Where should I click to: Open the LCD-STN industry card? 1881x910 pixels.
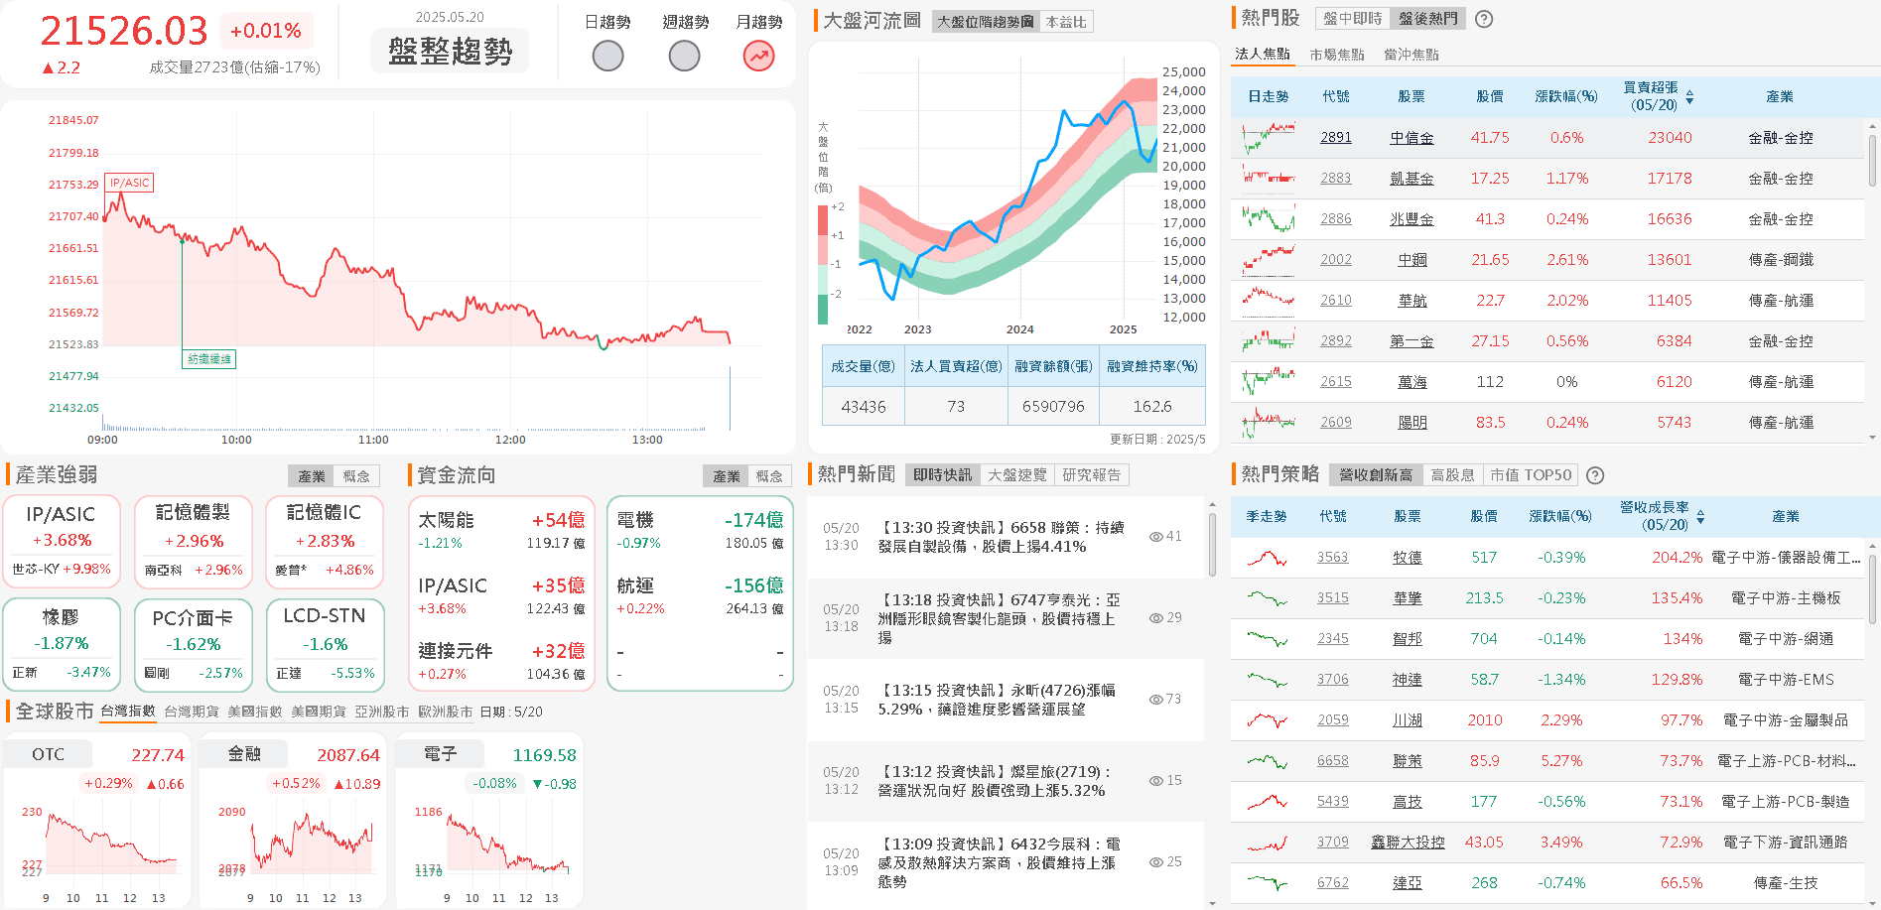[x=325, y=645]
